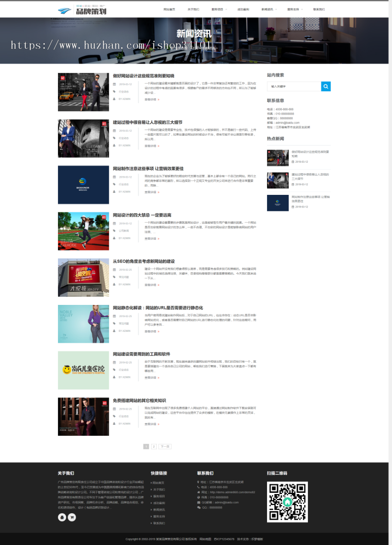Click the globe icon beside the 网址 entry
The image size is (392, 545).
click(198, 492)
